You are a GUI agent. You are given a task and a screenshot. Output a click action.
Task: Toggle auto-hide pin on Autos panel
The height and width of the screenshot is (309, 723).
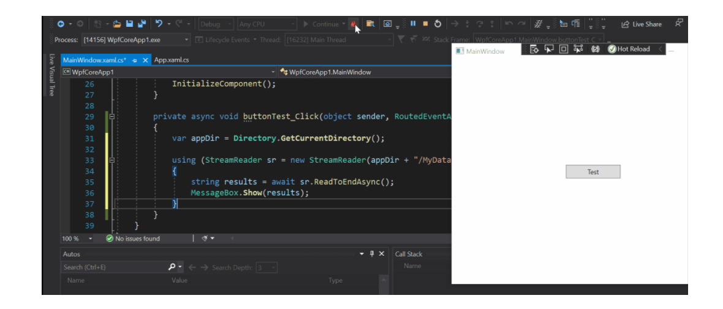[x=371, y=254]
